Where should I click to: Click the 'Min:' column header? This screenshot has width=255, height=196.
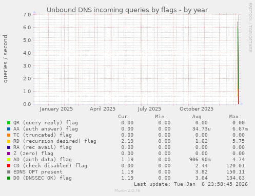161,117
